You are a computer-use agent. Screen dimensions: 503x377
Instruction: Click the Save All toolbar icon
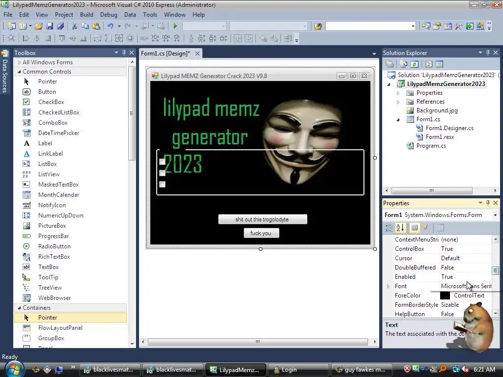[x=60, y=26]
